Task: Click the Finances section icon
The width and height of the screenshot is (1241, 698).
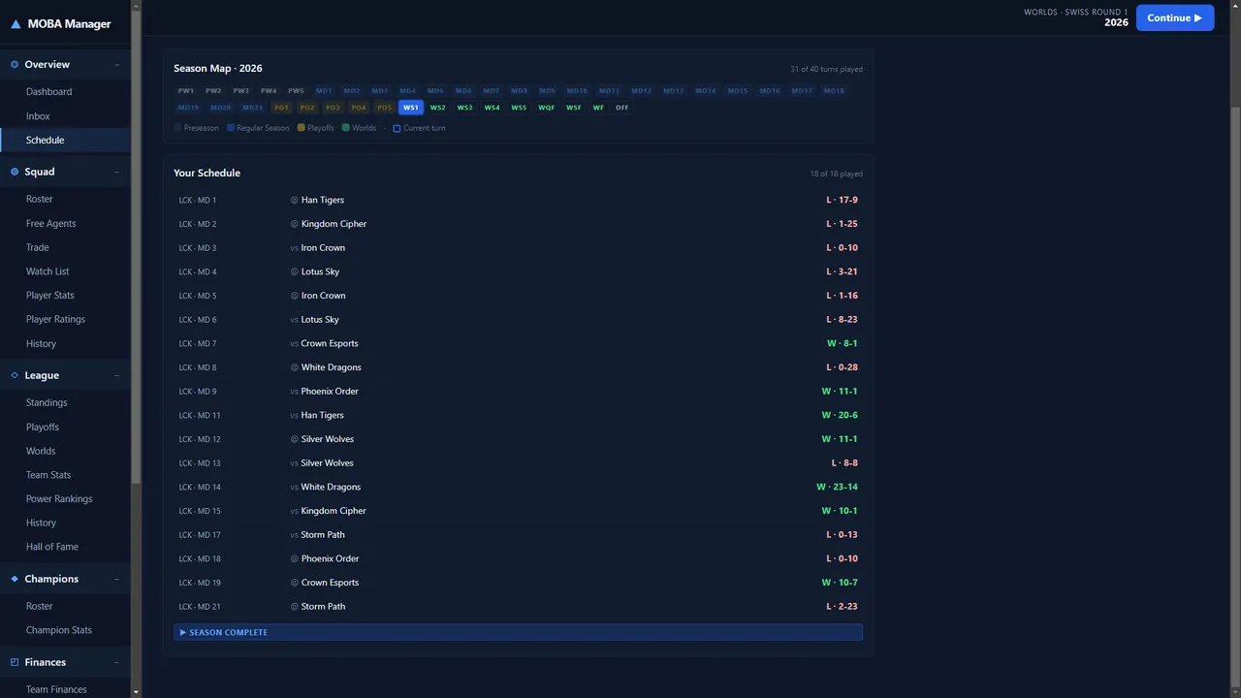Action: pyautogui.click(x=15, y=662)
